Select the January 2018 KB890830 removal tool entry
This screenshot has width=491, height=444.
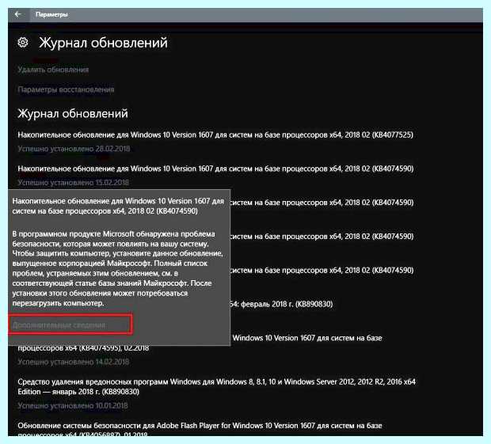[x=217, y=386]
